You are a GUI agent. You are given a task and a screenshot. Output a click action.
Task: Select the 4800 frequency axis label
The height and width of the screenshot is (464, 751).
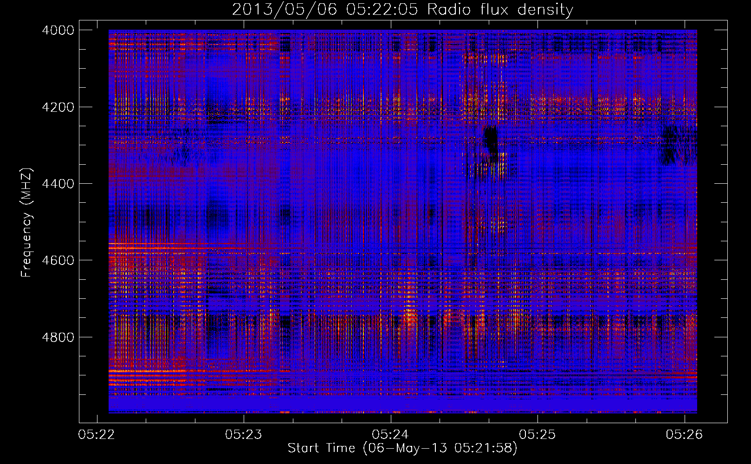(58, 337)
